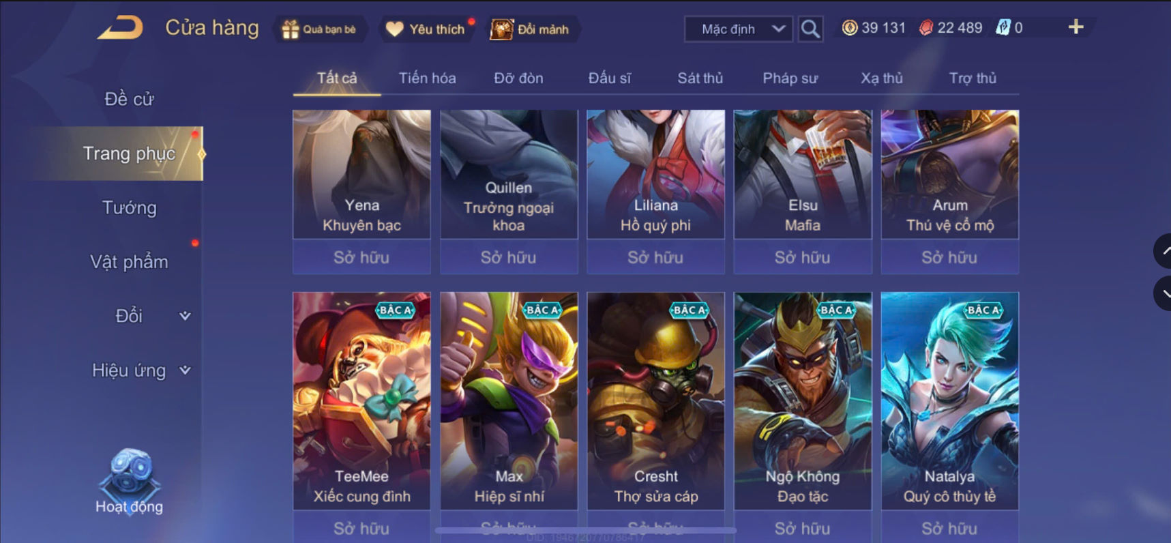1171x543 pixels.
Task: Open the Mặc định sort dropdown
Action: [x=739, y=29]
